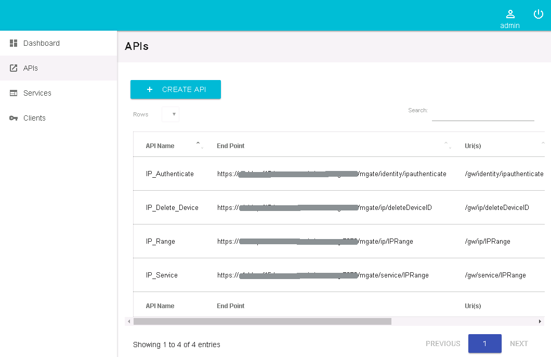
Task: Open the Rows per page dropdown
Action: [170, 114]
